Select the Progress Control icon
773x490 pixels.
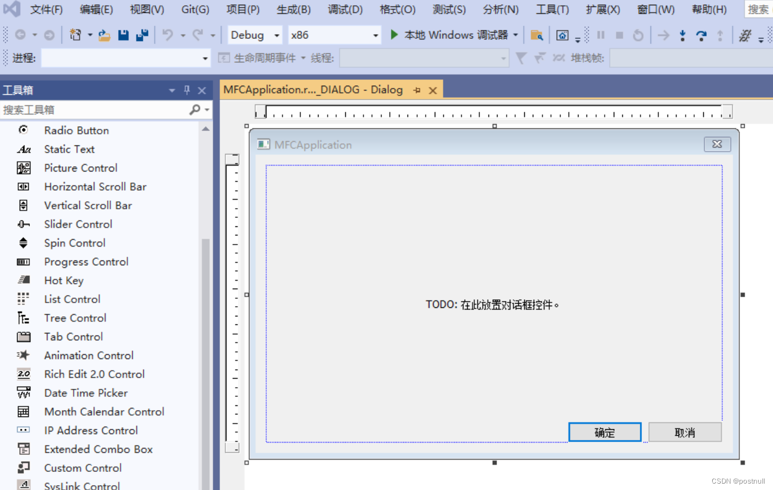(x=23, y=262)
